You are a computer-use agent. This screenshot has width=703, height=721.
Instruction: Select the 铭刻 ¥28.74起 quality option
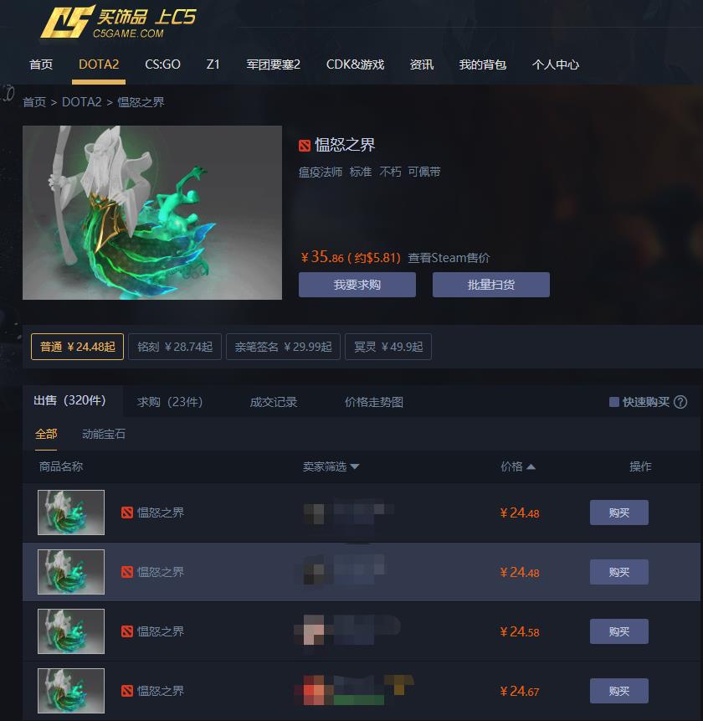click(x=175, y=347)
